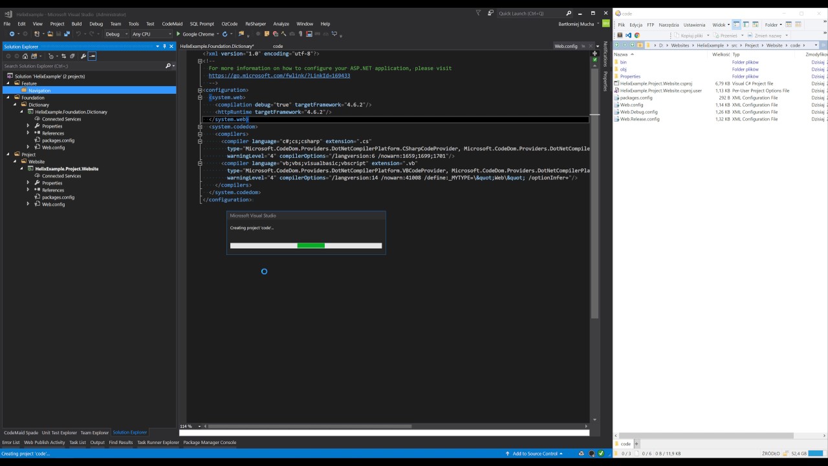Open the CodeMaid menu

pos(172,24)
